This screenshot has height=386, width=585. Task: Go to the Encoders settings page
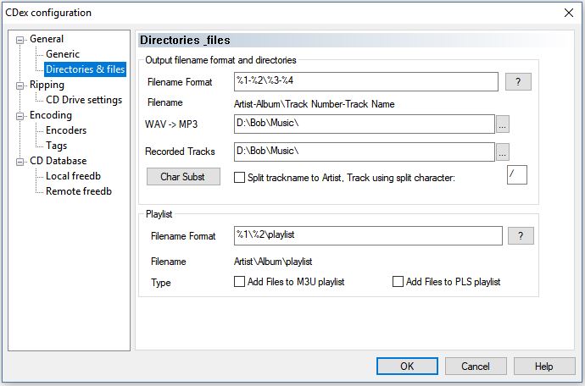(x=66, y=130)
